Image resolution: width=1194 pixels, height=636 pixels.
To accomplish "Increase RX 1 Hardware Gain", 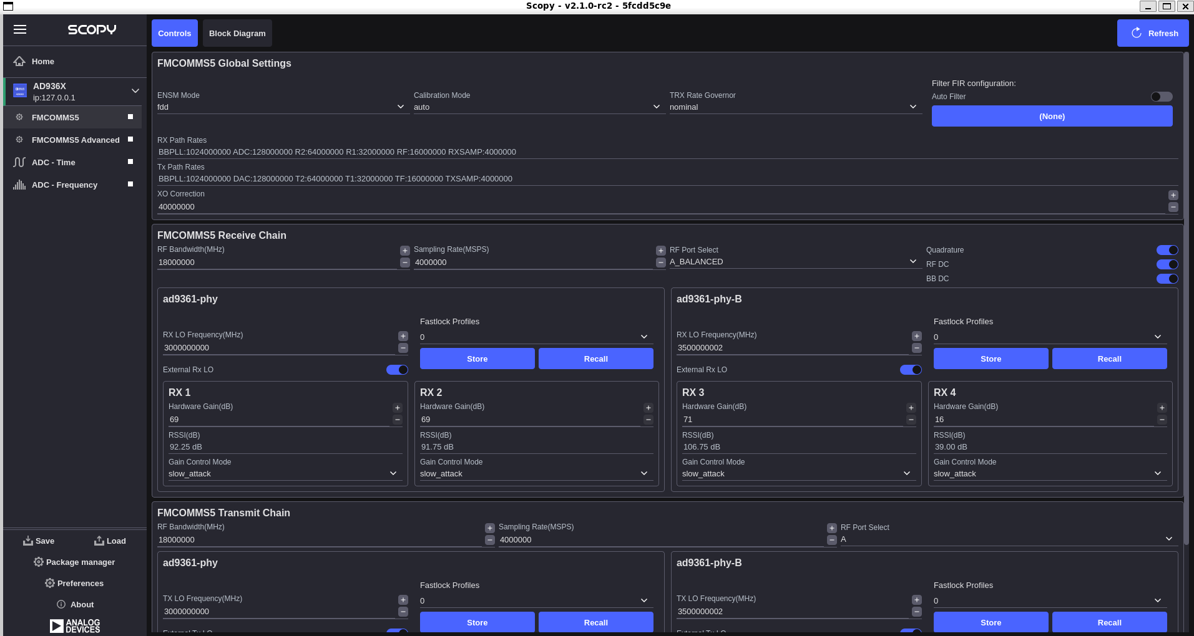I will (x=398, y=408).
